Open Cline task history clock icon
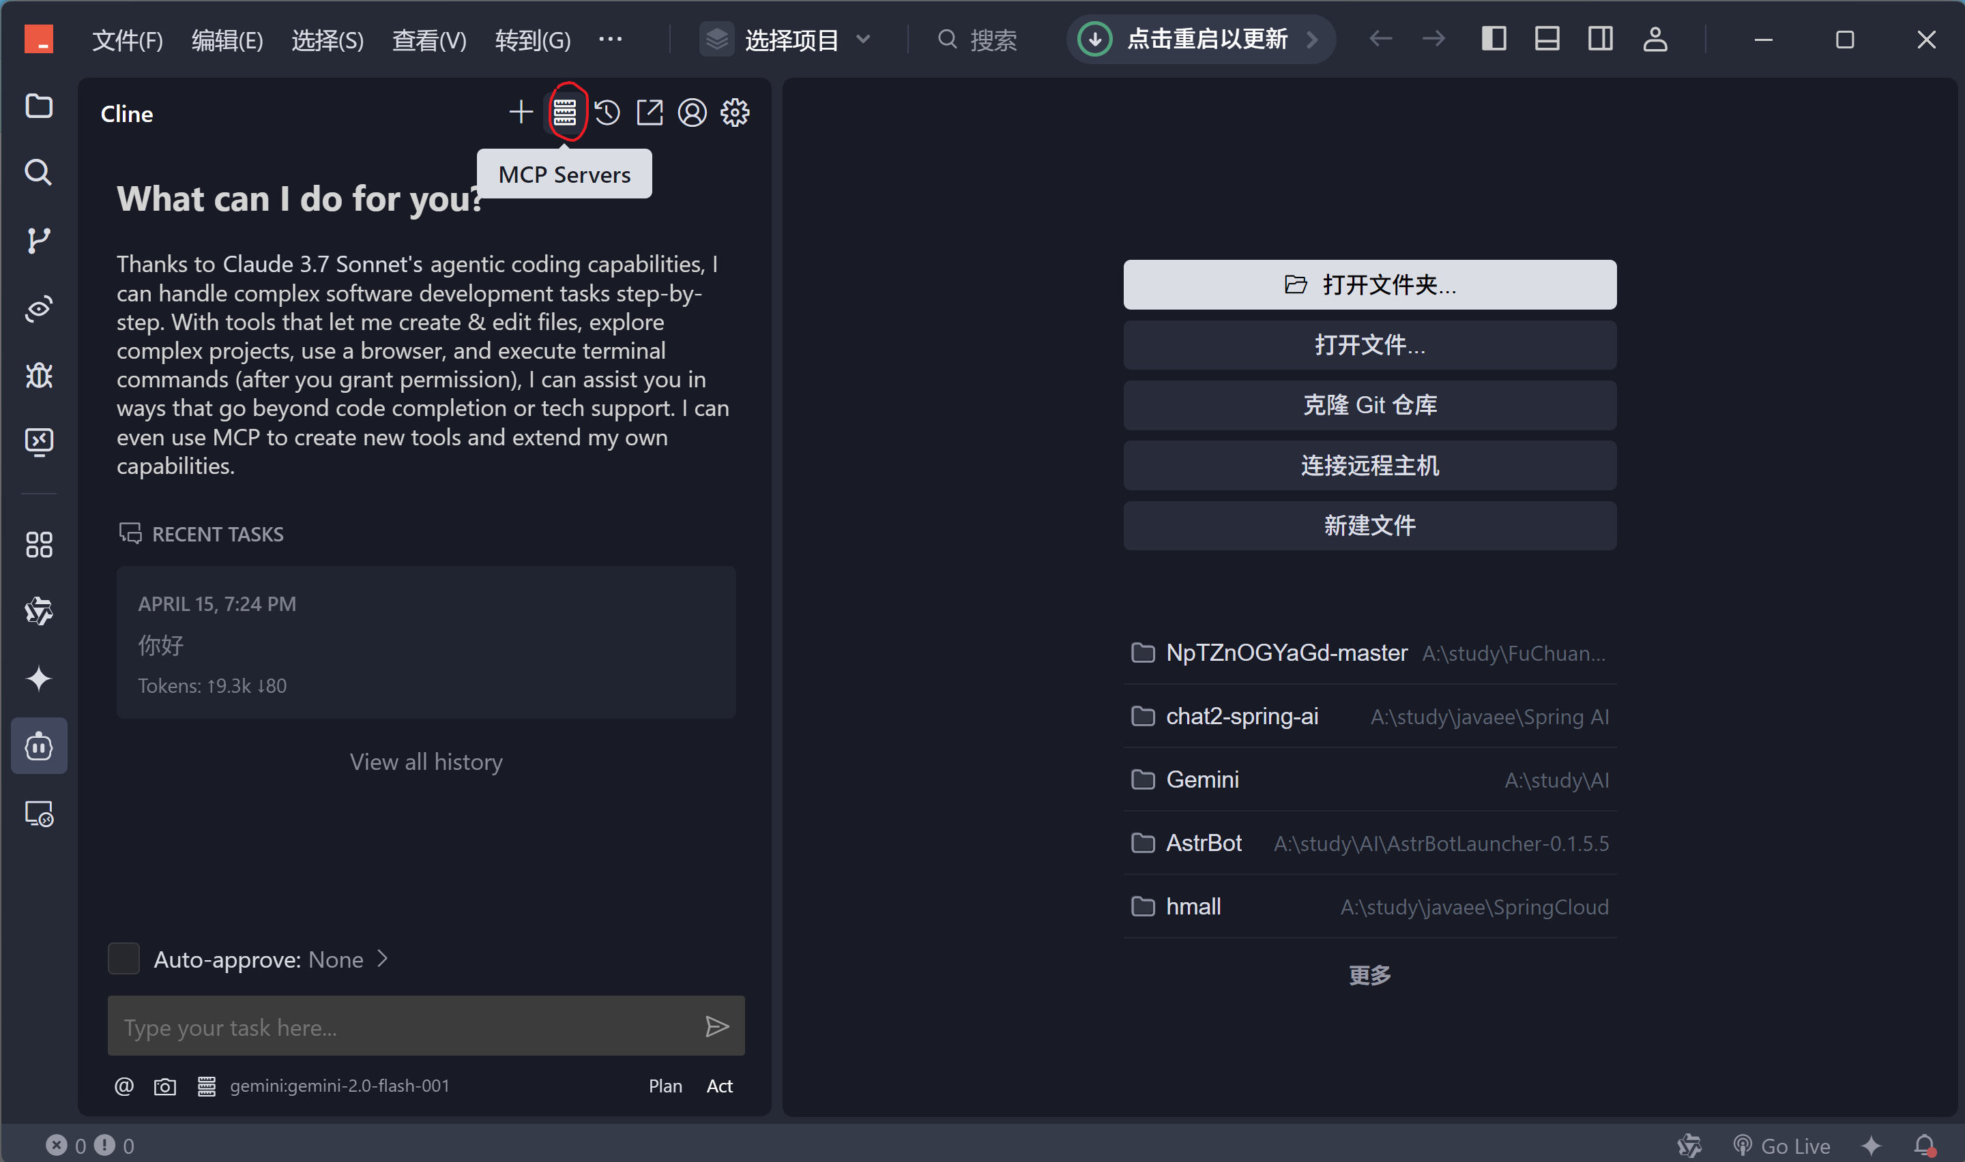Viewport: 1965px width, 1162px height. click(x=607, y=113)
